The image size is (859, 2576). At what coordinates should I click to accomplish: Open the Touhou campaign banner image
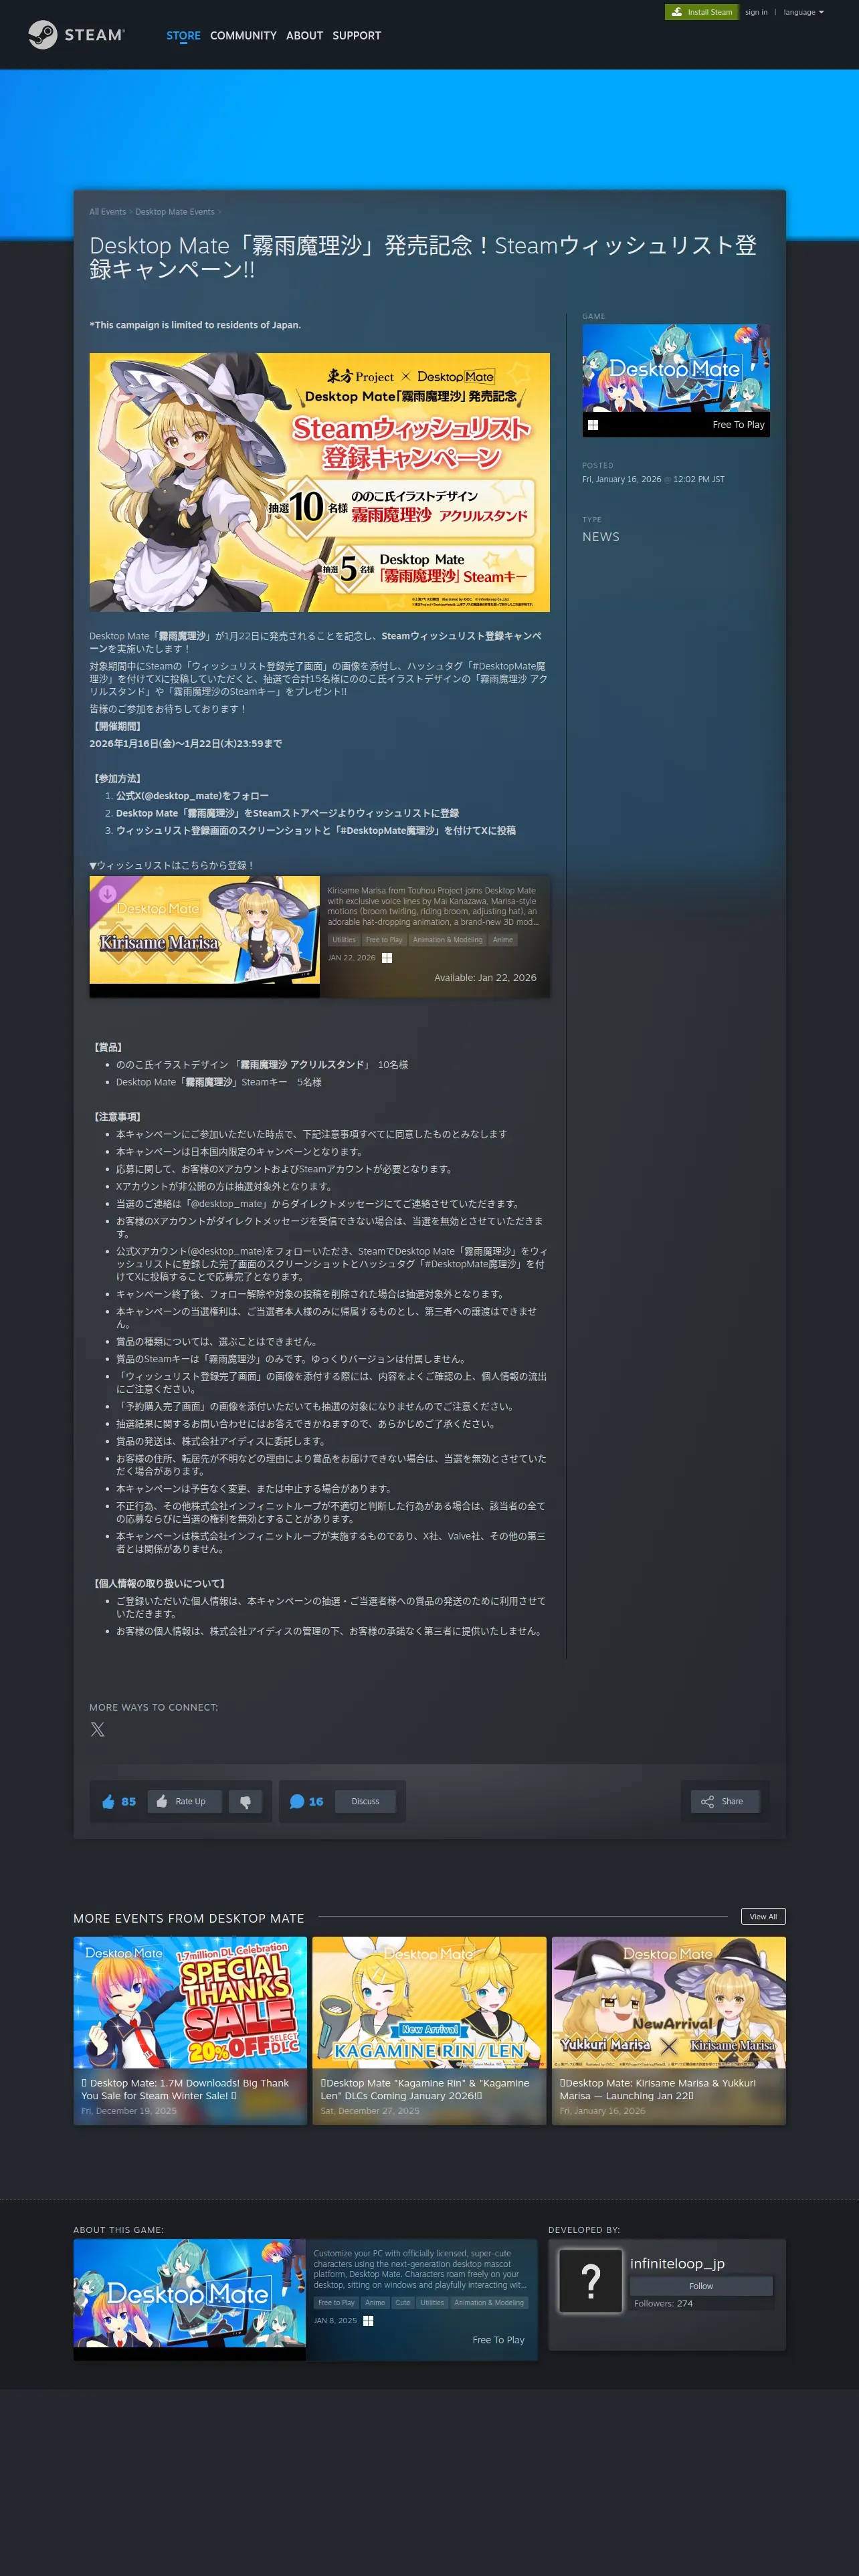coord(319,482)
